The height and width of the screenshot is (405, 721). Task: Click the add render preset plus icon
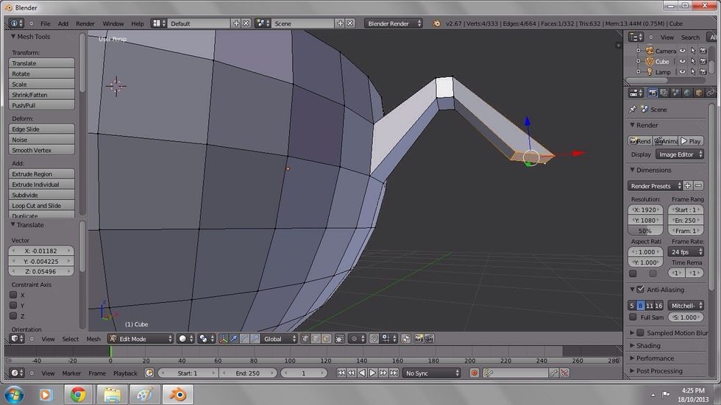pos(688,186)
